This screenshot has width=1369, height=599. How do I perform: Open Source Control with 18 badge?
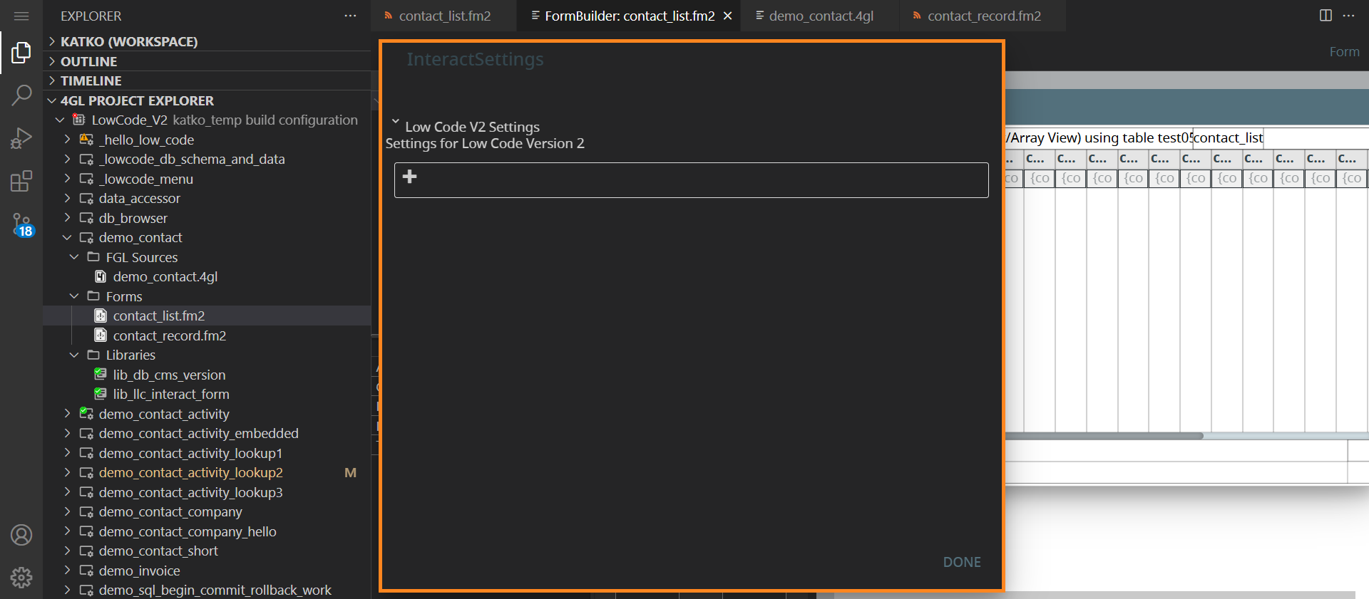click(21, 225)
